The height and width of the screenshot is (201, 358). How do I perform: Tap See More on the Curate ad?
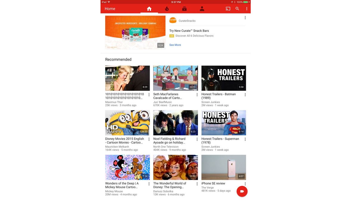point(175,45)
